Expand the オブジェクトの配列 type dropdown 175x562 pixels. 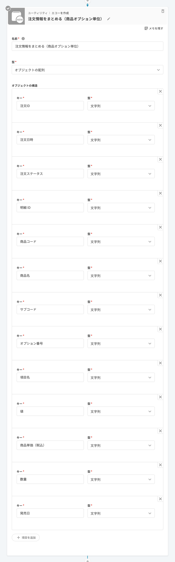coord(87,70)
